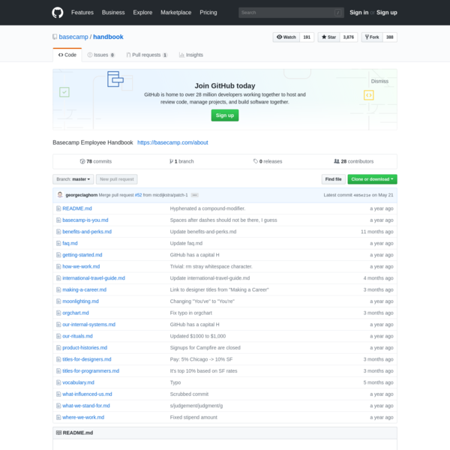This screenshot has width=450, height=450.
Task: Click the Watch button
Action: click(x=286, y=37)
